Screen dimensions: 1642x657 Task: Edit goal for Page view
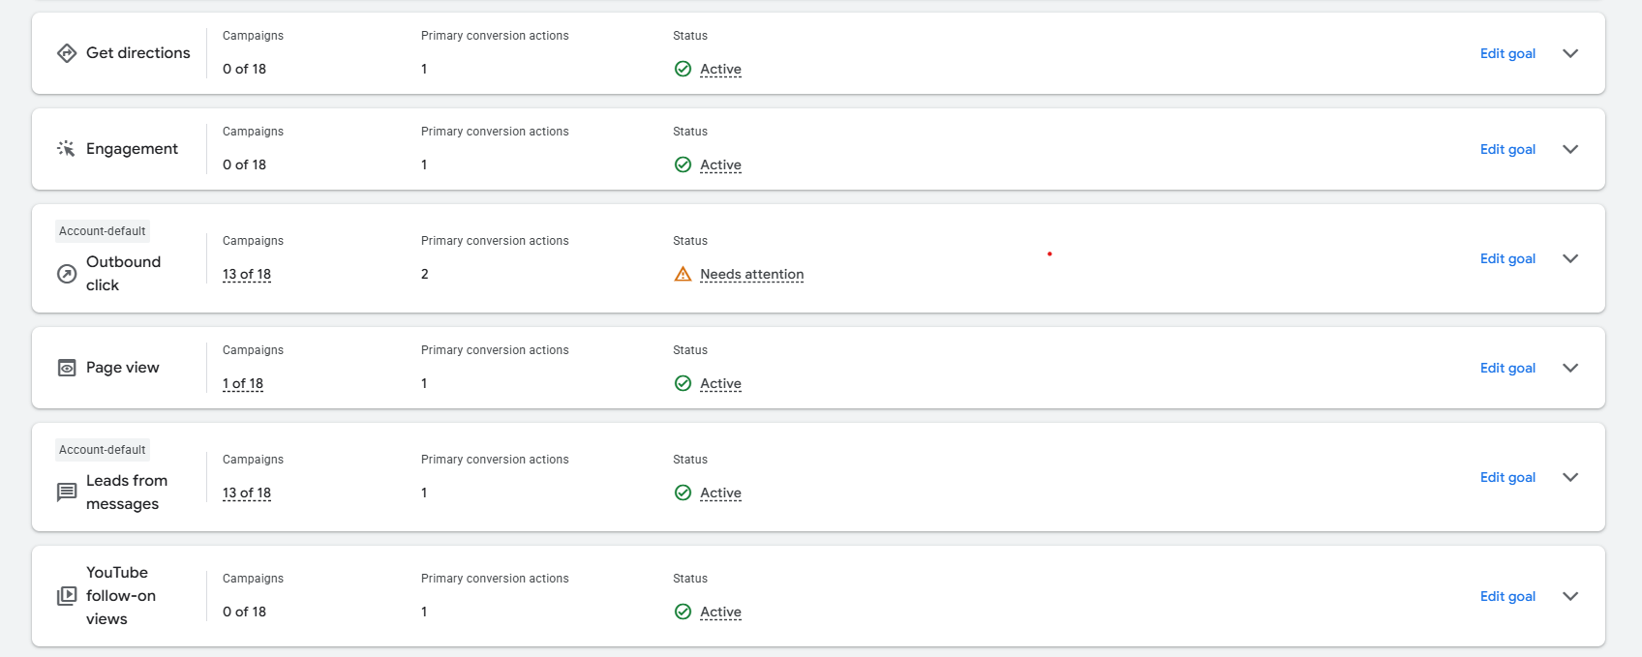pos(1507,368)
